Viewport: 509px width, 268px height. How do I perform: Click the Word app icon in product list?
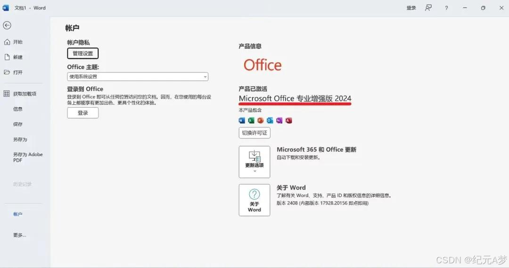[x=242, y=121]
